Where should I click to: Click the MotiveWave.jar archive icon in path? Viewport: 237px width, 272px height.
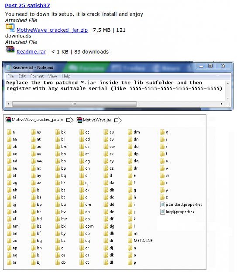(x=79, y=120)
